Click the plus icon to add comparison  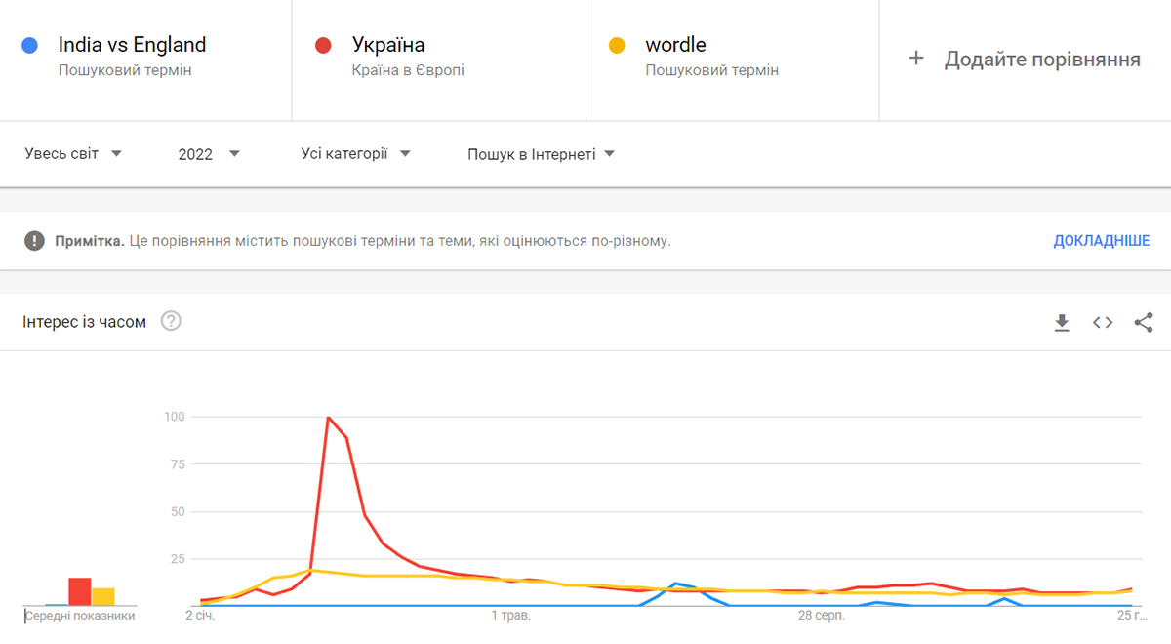[915, 59]
